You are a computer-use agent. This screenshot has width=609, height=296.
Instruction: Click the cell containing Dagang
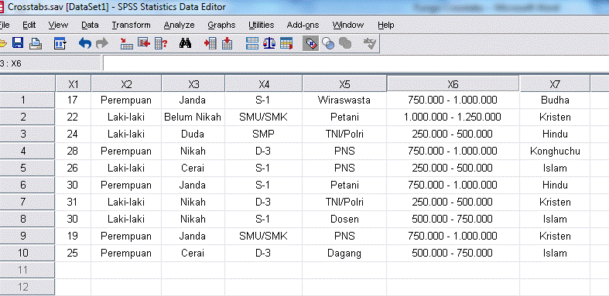point(344,253)
